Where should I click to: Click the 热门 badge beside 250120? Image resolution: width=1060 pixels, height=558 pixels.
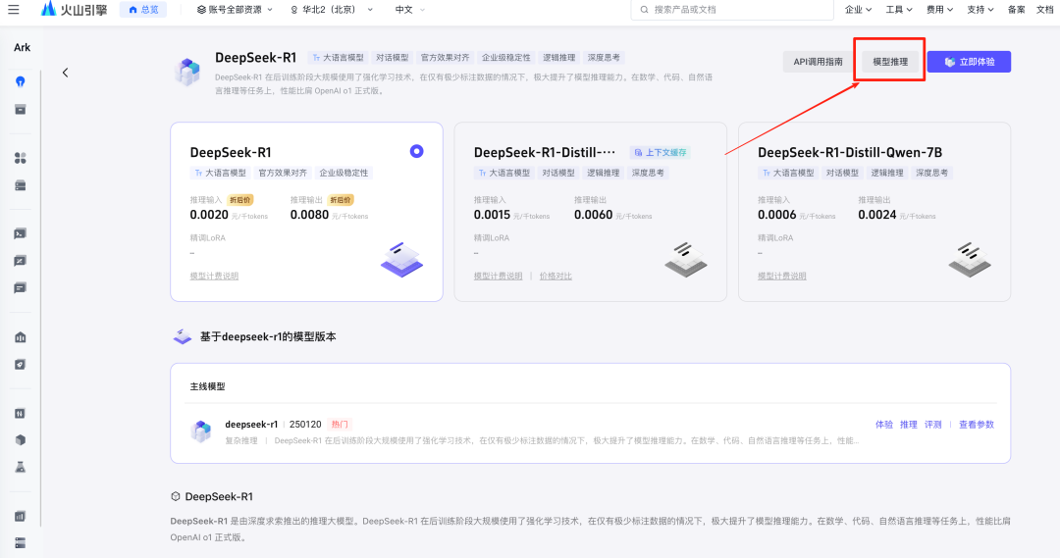(340, 425)
